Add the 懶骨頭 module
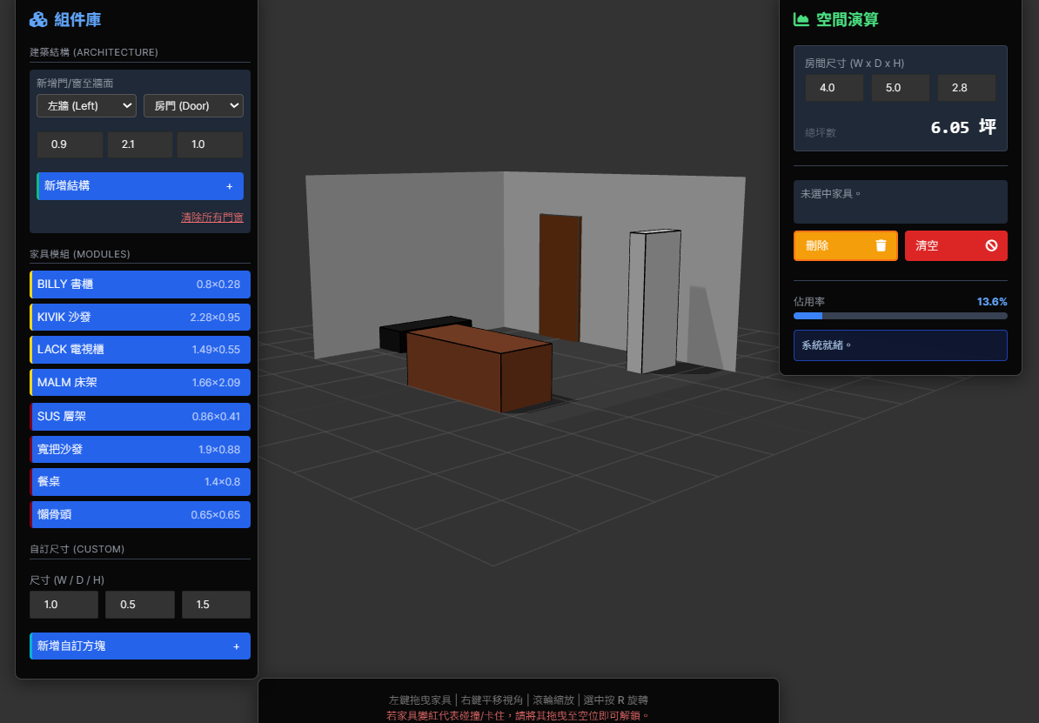Viewport: 1039px width, 723px height. click(140, 515)
